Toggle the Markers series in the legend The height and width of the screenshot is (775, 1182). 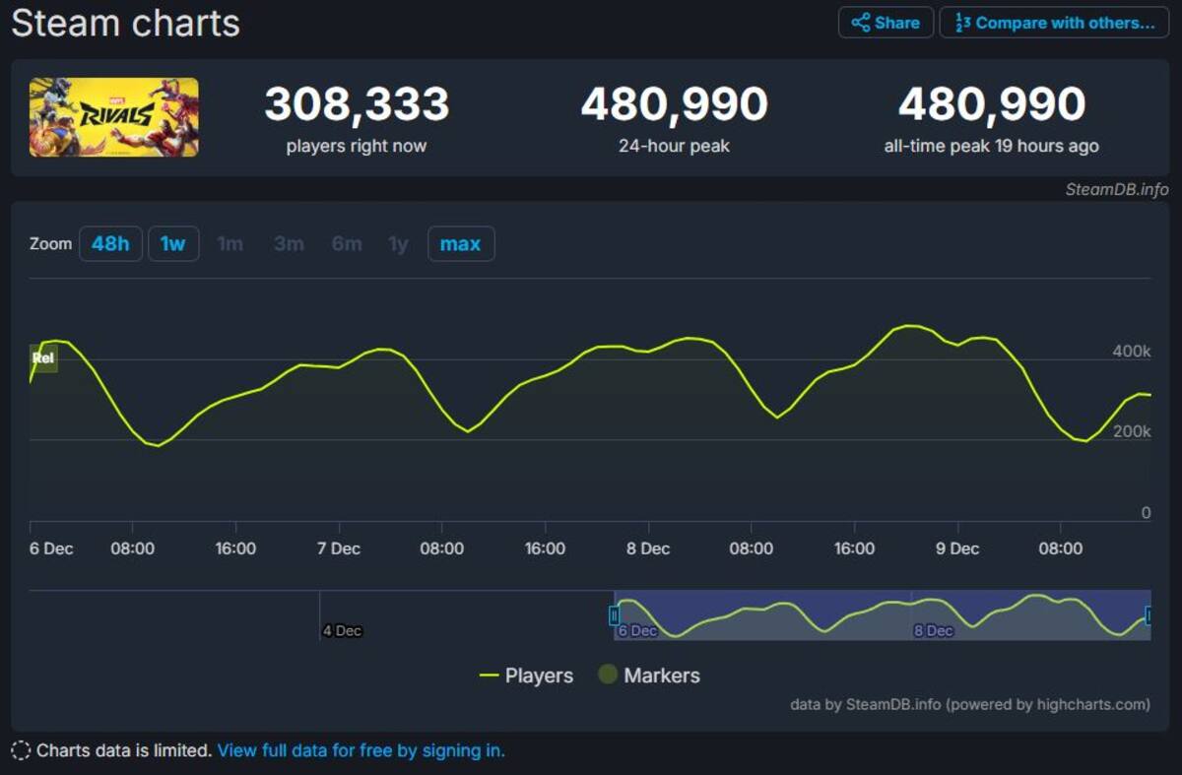click(x=649, y=676)
